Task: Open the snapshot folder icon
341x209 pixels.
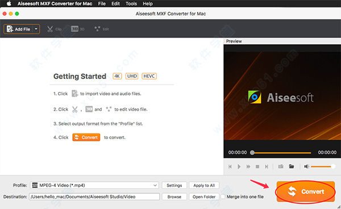Action: coord(292,166)
